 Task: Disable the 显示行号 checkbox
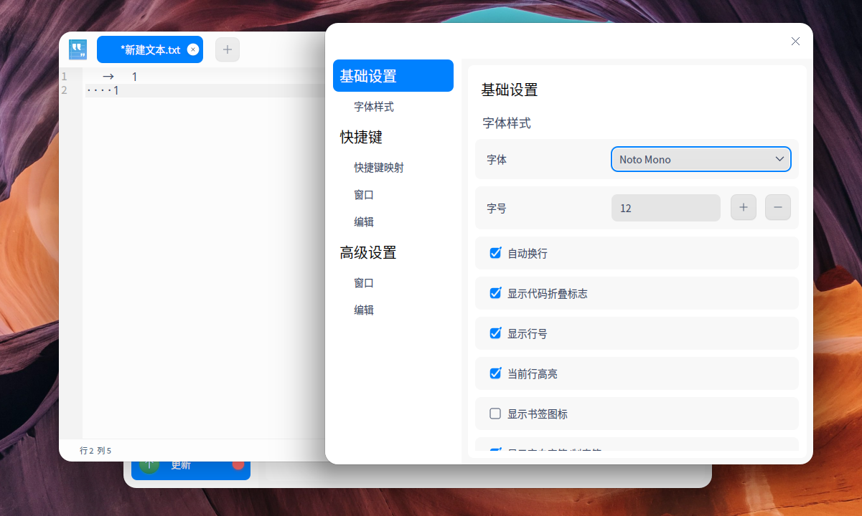495,333
